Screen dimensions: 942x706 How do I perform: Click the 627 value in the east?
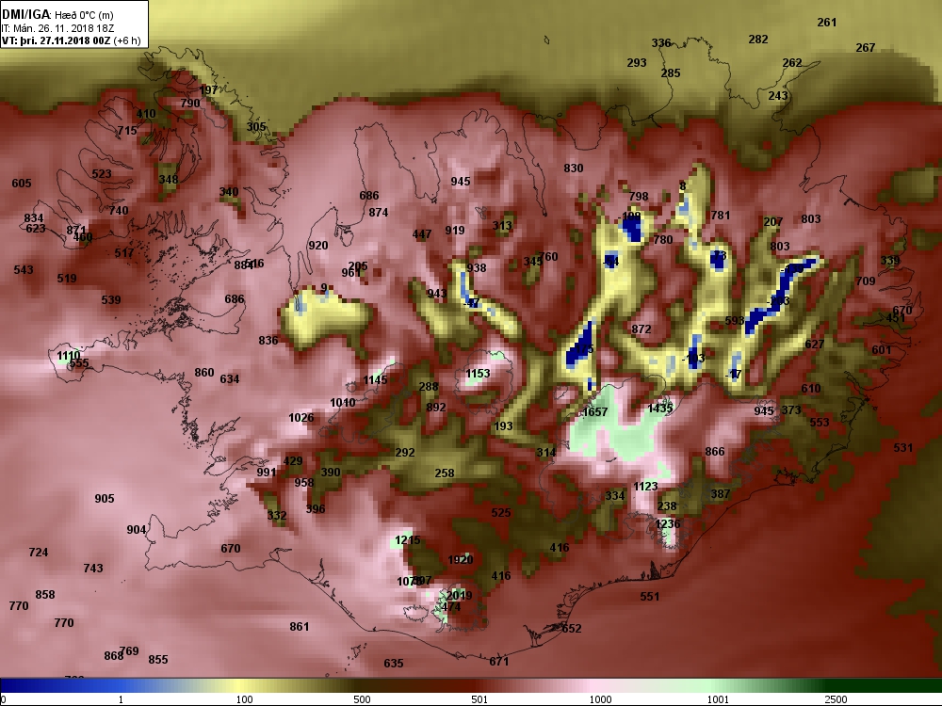coord(814,344)
